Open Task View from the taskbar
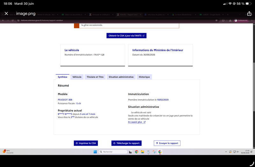 (x=130, y=152)
